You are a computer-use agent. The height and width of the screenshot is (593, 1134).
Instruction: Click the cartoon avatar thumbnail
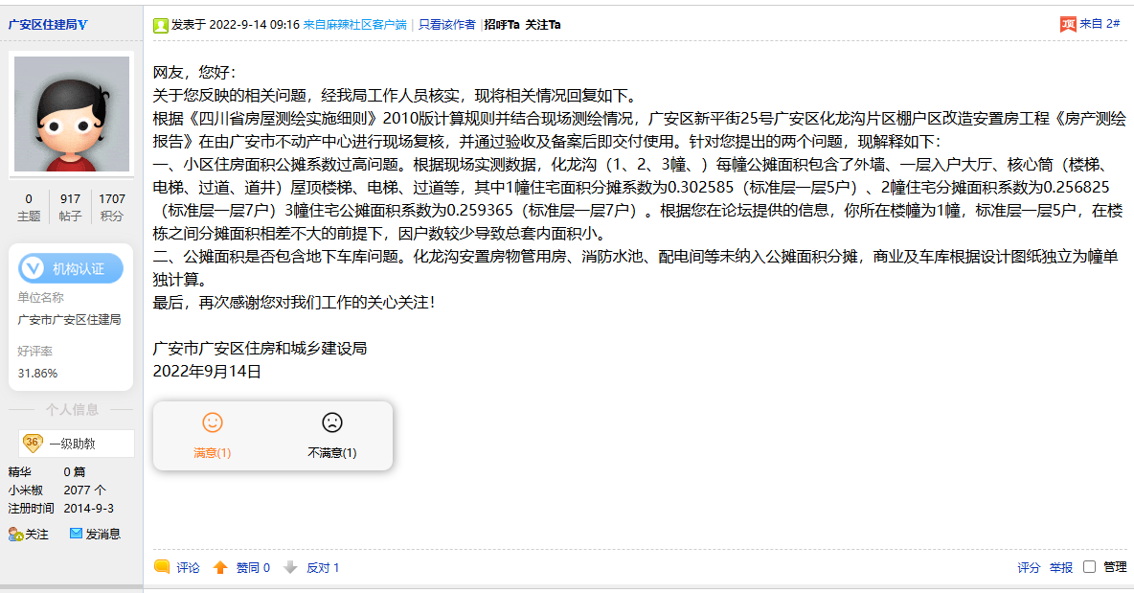tap(71, 114)
